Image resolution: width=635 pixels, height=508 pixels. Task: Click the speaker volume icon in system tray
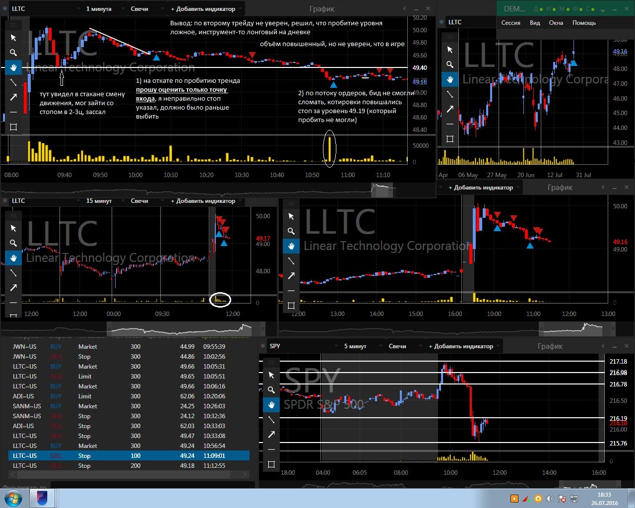[550, 499]
